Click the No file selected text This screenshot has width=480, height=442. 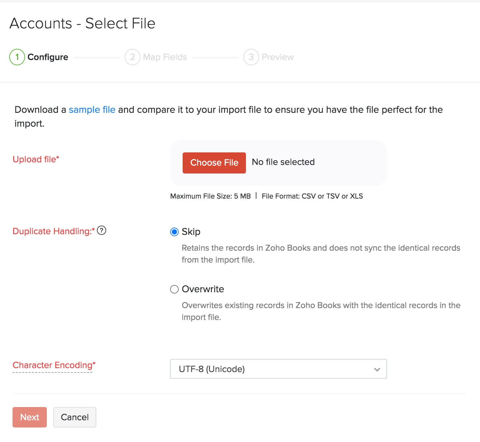pyautogui.click(x=283, y=162)
